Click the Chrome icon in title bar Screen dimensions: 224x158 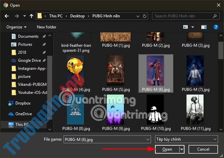pos(6,5)
